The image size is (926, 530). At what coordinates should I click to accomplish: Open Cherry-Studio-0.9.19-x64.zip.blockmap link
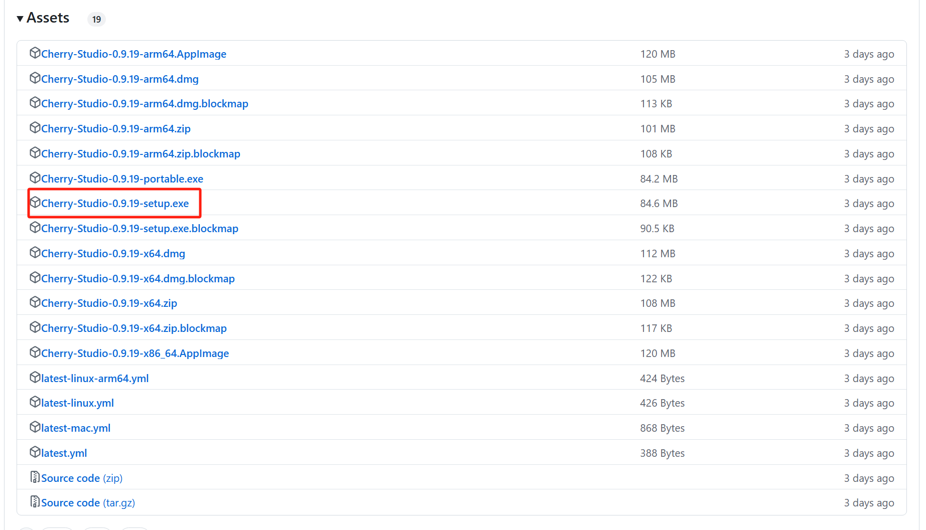tap(134, 328)
